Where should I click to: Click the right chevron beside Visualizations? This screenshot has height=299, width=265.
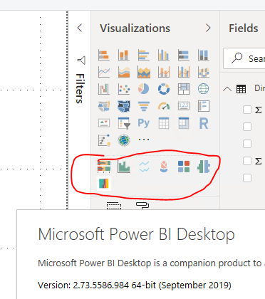point(208,28)
